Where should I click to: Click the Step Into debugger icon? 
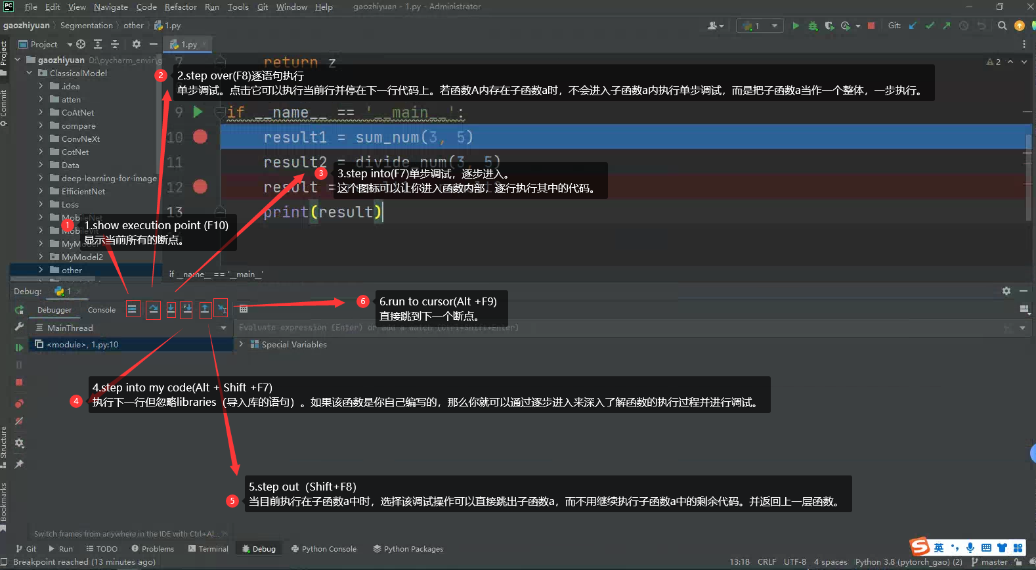pyautogui.click(x=171, y=309)
